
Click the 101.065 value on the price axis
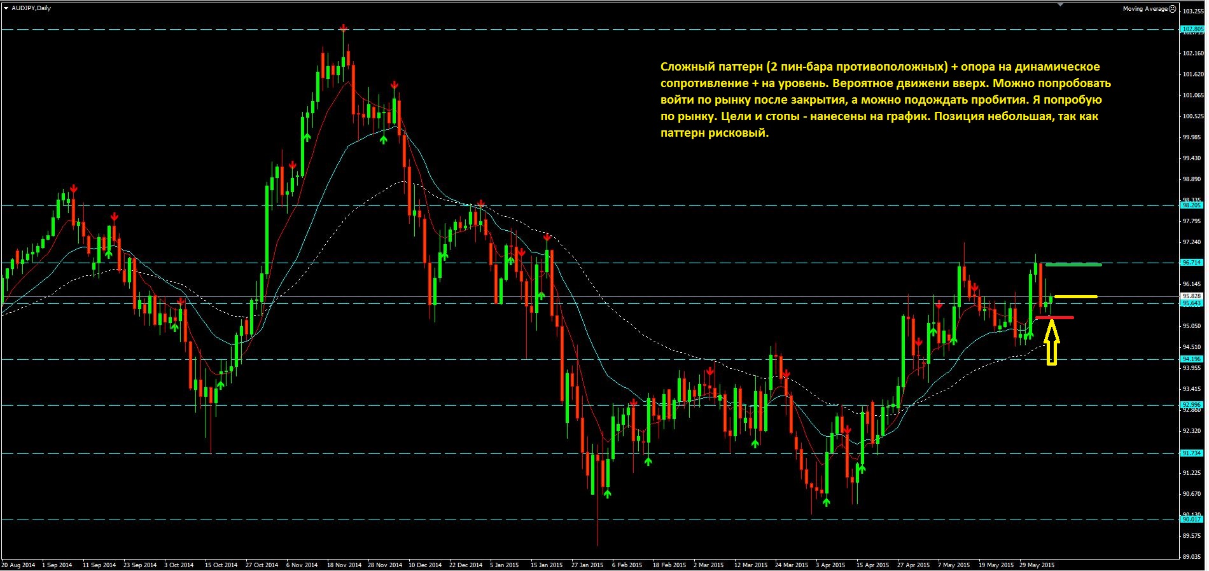click(x=1193, y=95)
